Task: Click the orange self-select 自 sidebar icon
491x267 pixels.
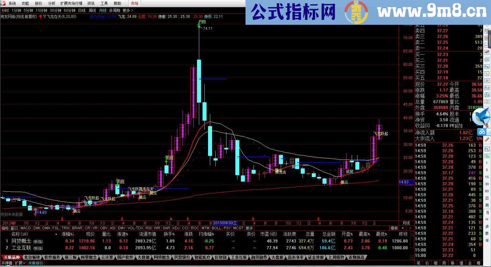Action: click(x=487, y=81)
